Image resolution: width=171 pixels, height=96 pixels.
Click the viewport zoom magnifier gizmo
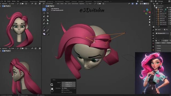pos(150,17)
